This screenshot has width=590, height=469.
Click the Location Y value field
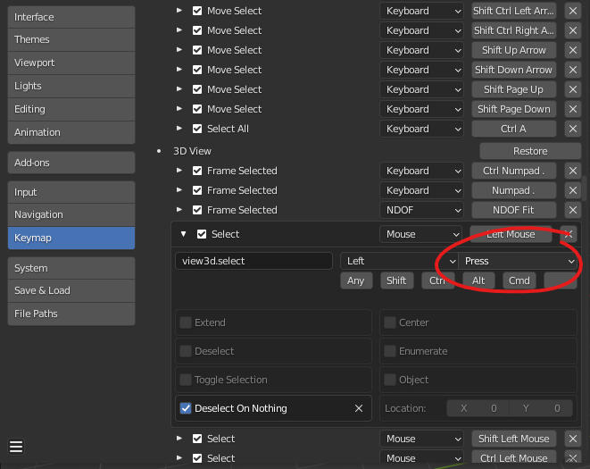point(541,408)
